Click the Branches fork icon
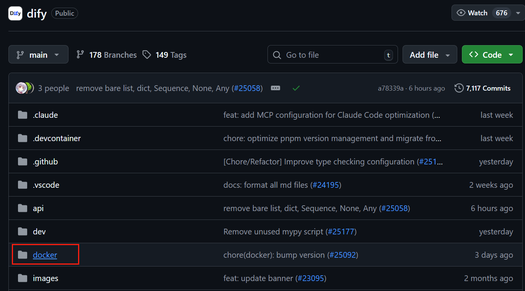The image size is (525, 291). (80, 55)
